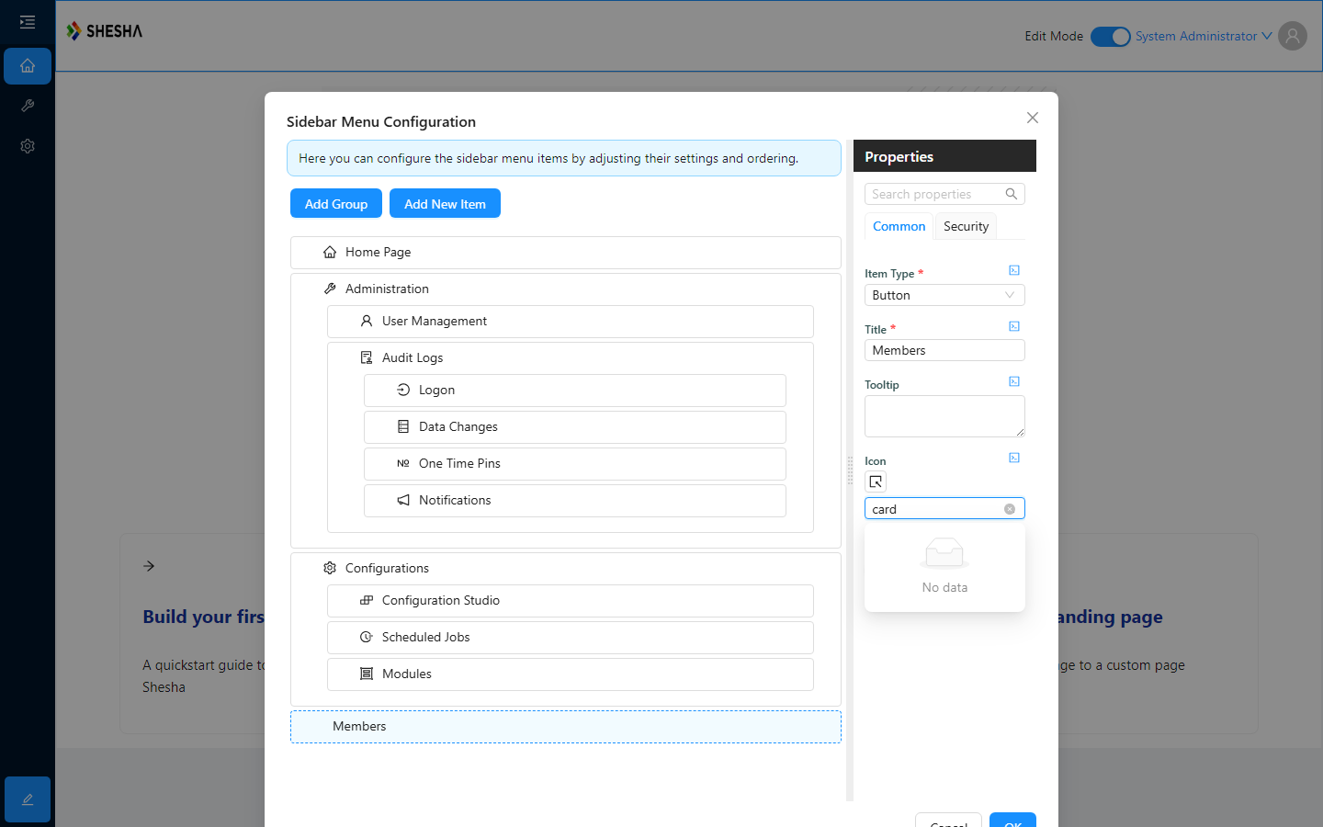Click the User Management person icon
Screen dimensions: 1323x827
[367, 321]
